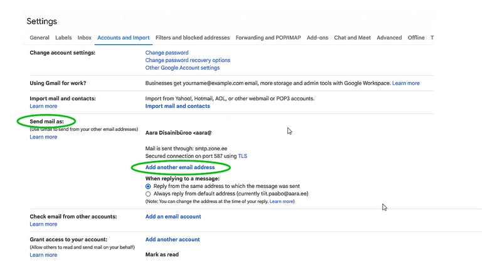Go to Filters and blocked addresses tab
Image resolution: width=502 pixels, height=280 pixels.
tap(193, 38)
